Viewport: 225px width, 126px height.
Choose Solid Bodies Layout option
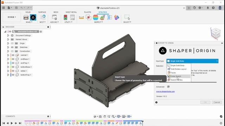click(x=179, y=69)
